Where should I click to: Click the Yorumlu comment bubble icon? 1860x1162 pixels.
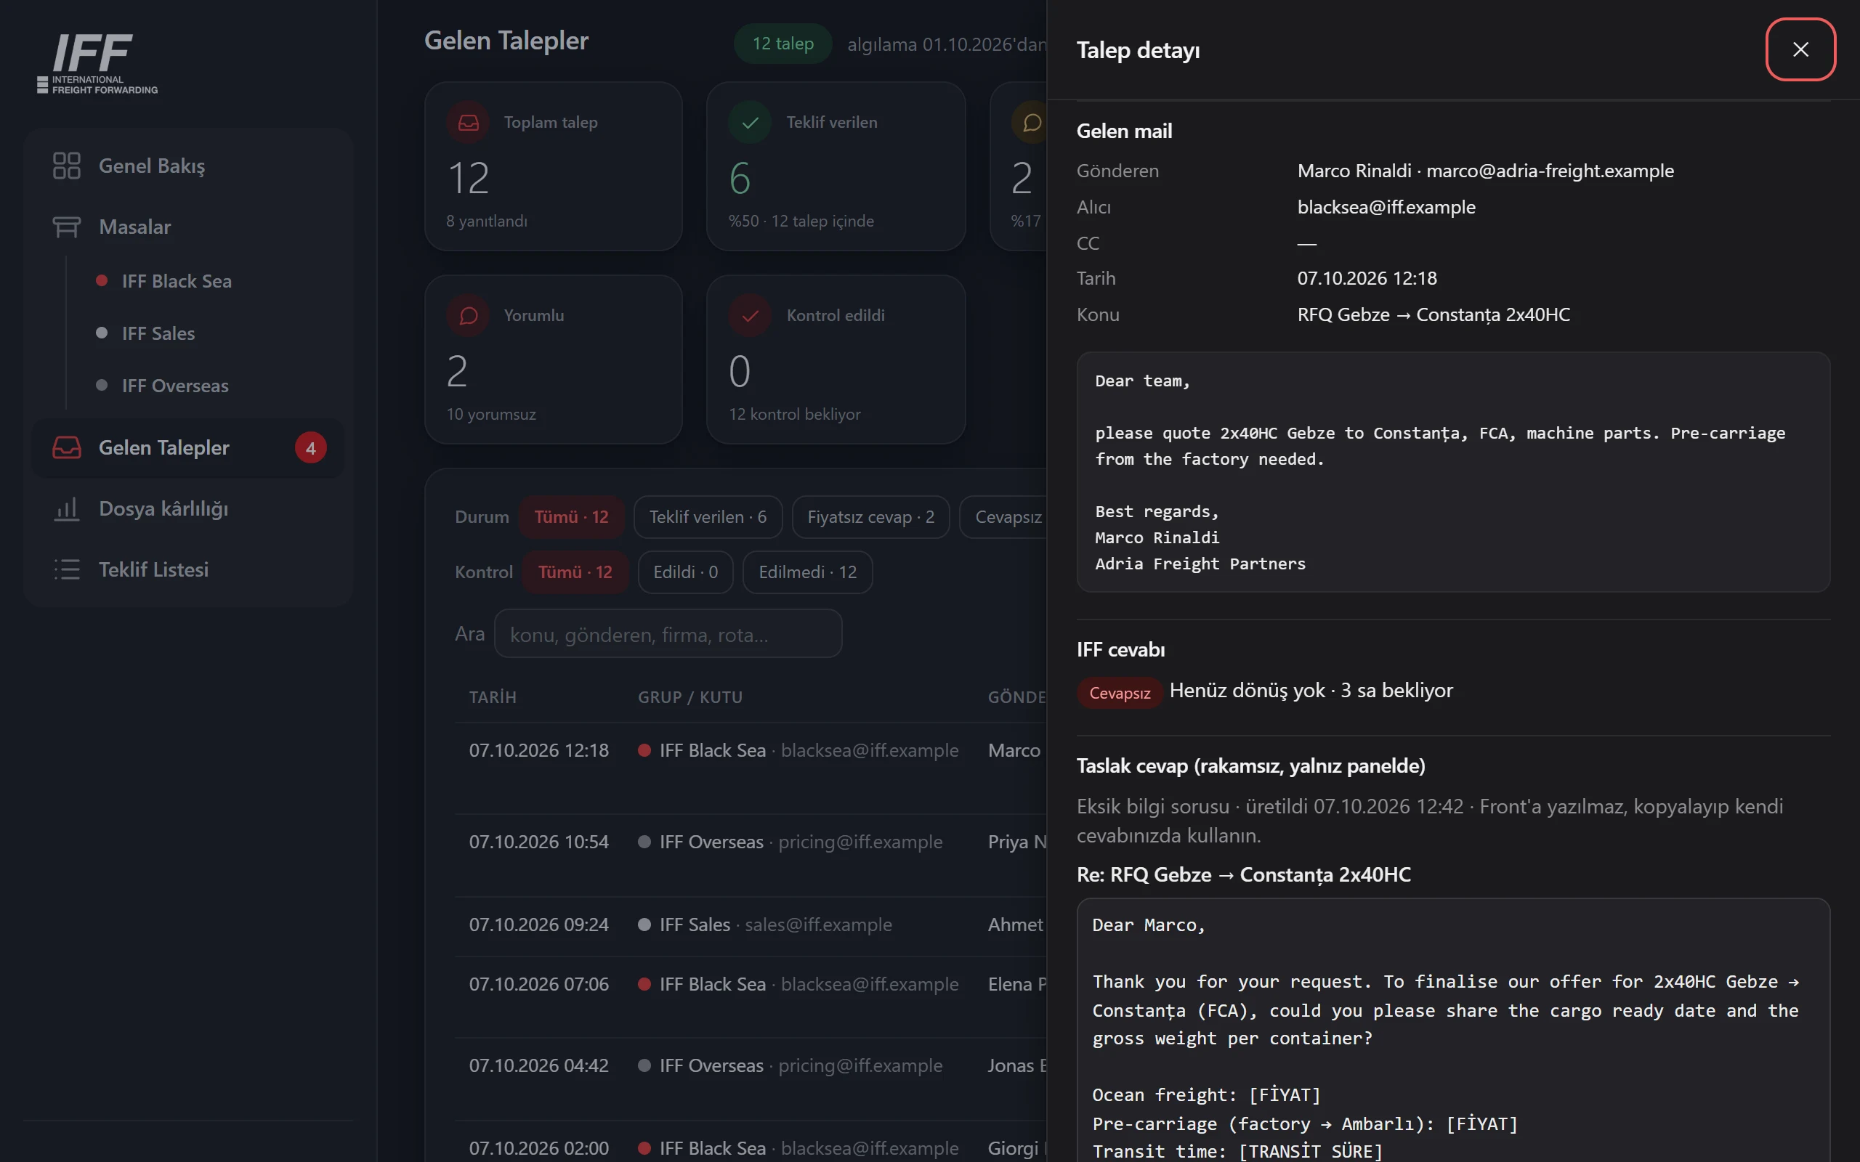tap(468, 315)
